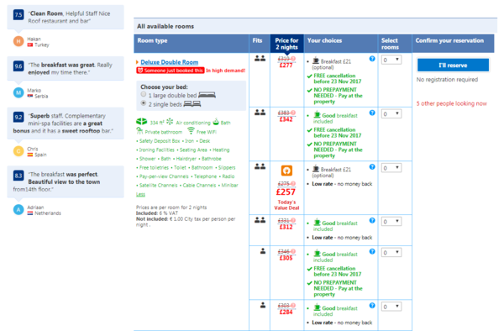The width and height of the screenshot is (504, 331).
Task: Click 'Low rate - no money back' in £284 row
Action: tap(342, 323)
